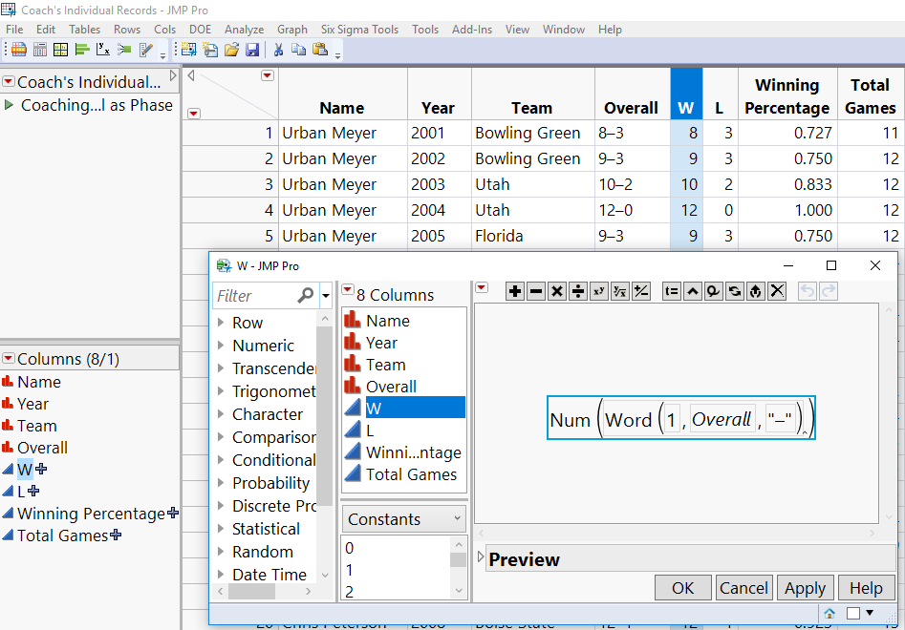Open the Six Sigma Tools menu
Image resolution: width=905 pixels, height=630 pixels.
pyautogui.click(x=359, y=30)
